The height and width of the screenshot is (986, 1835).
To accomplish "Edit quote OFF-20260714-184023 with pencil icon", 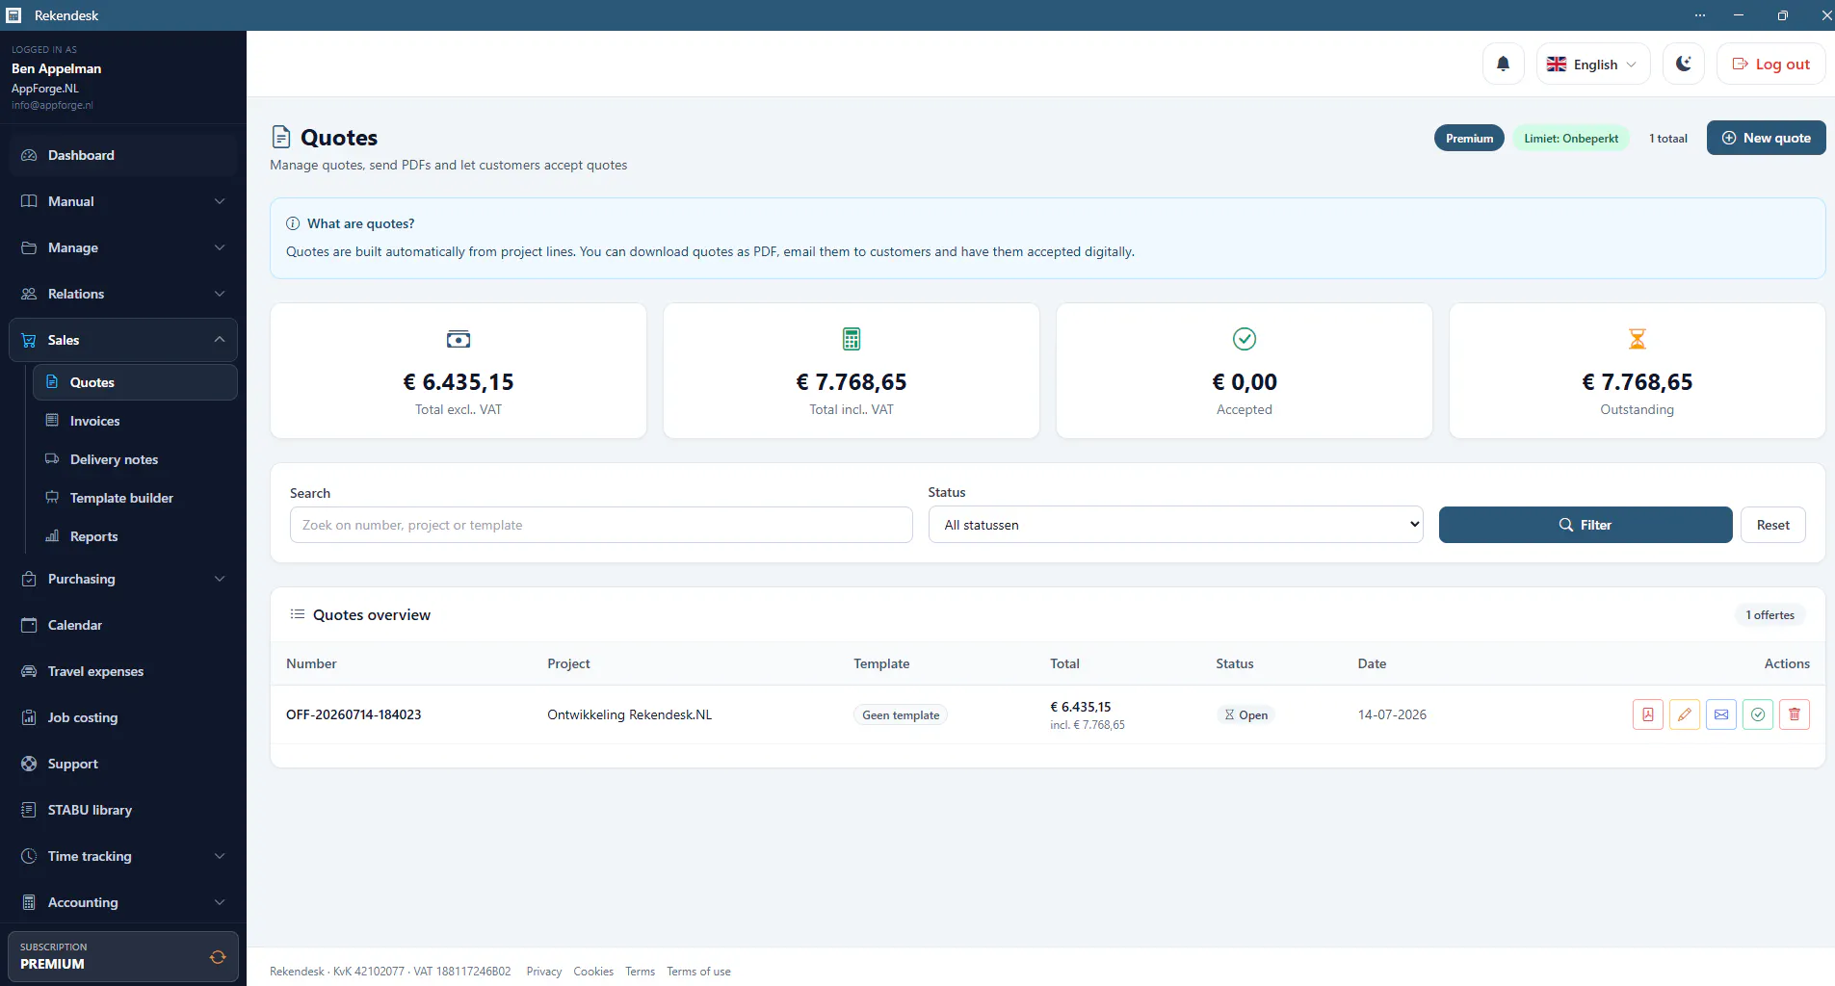I will tap(1685, 714).
